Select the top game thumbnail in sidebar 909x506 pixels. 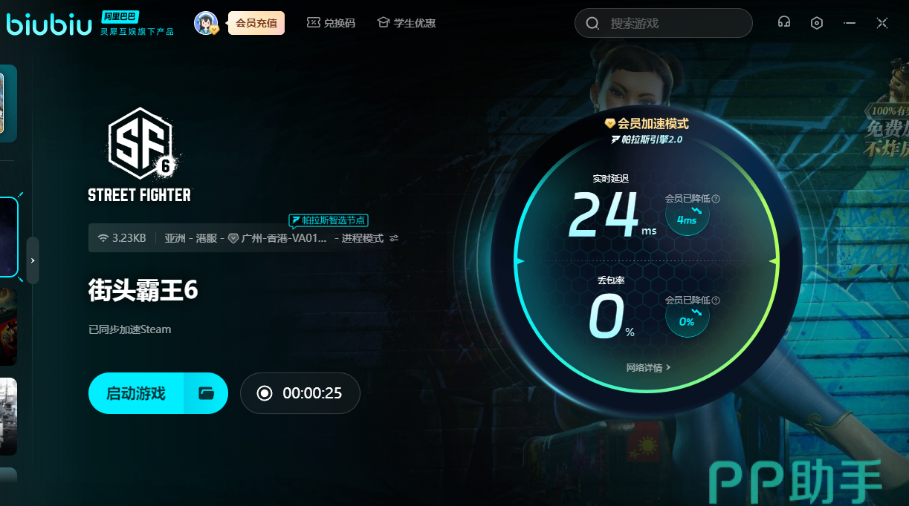[x=7, y=102]
